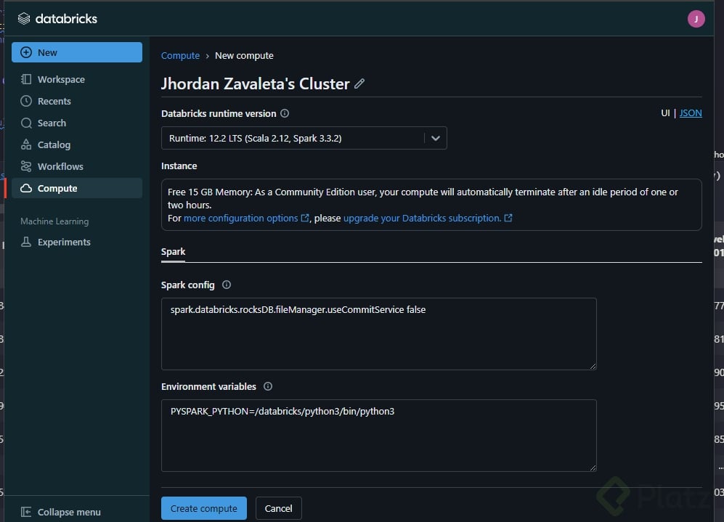Click the Spark config info icon

click(227, 285)
